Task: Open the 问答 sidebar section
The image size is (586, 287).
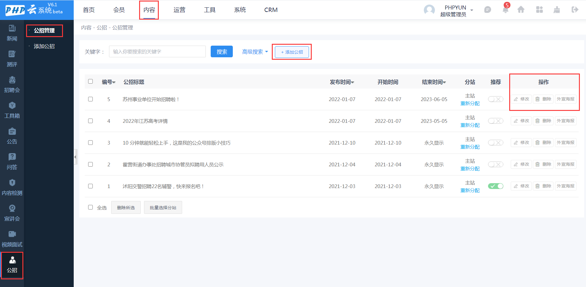Action: click(x=12, y=162)
